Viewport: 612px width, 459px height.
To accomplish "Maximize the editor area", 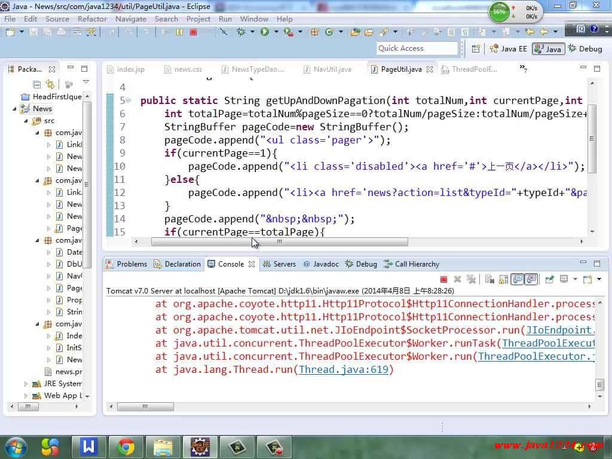I will coord(597,68).
